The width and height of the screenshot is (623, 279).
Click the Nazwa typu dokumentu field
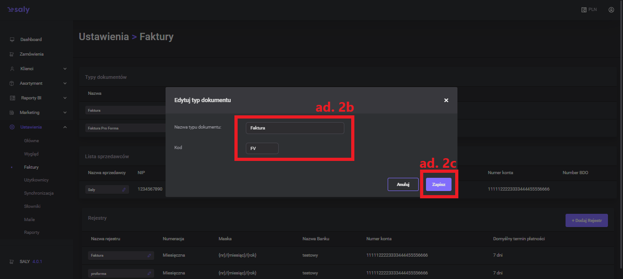[295, 128]
